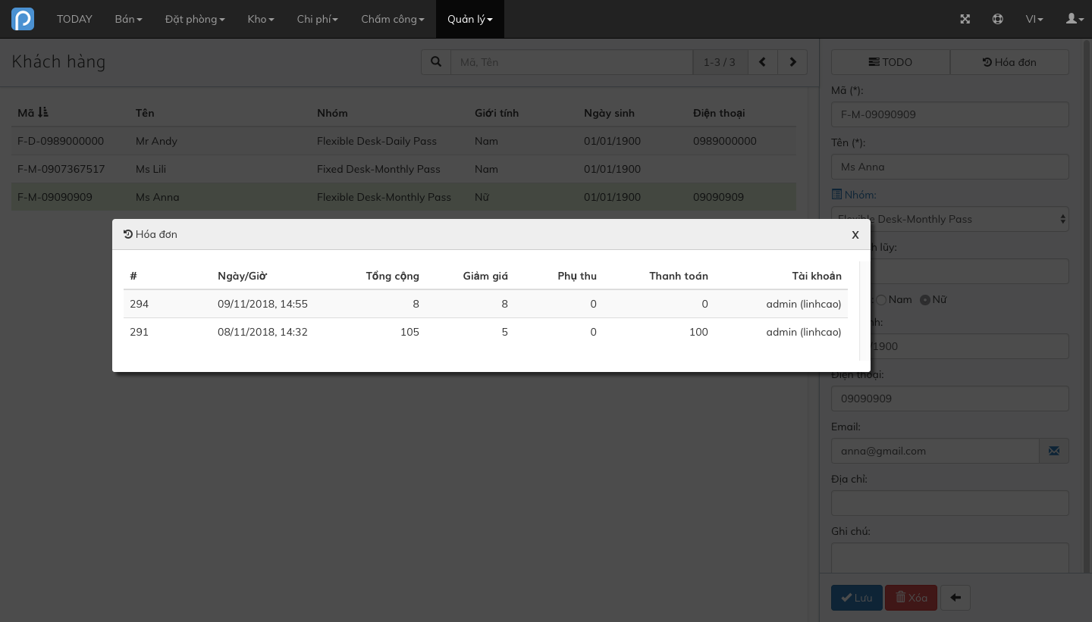Go to previous page arrow

pos(763,62)
